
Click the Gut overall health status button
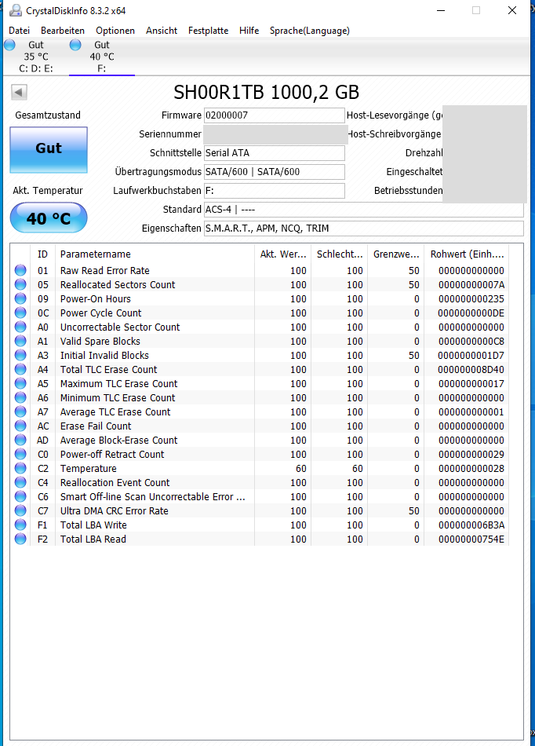49,149
